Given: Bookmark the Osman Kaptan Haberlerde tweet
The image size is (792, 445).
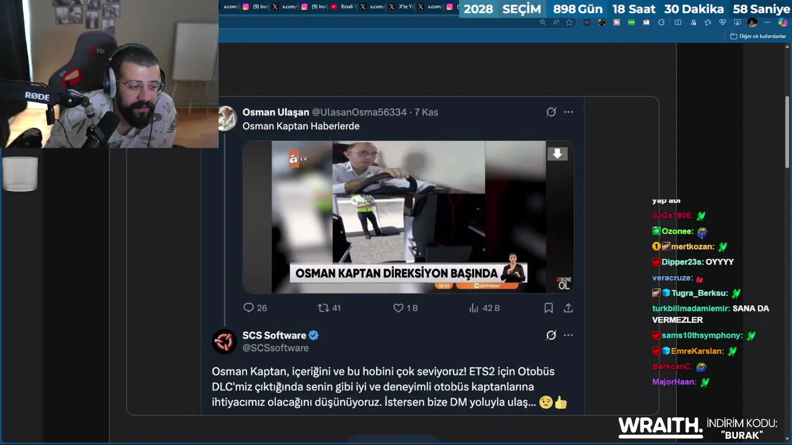Looking at the screenshot, I should click(x=548, y=308).
